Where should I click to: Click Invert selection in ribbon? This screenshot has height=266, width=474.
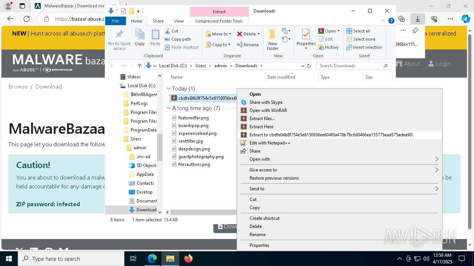click(364, 47)
